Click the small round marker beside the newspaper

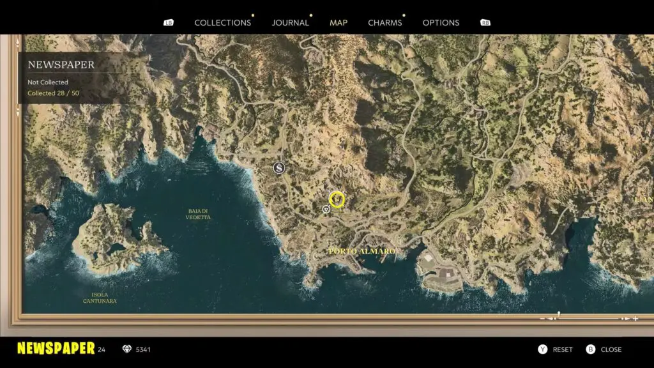pos(326,209)
